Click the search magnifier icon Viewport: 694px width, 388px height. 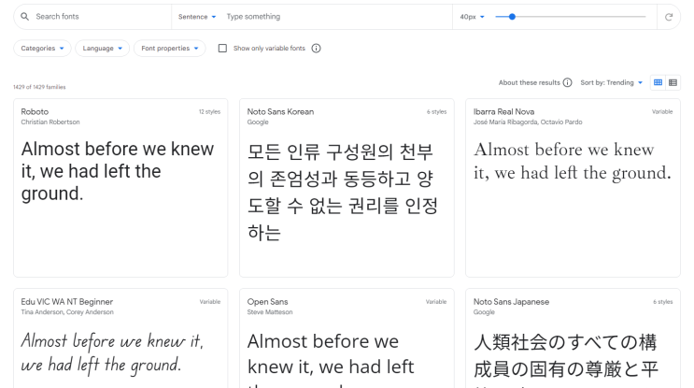(25, 17)
